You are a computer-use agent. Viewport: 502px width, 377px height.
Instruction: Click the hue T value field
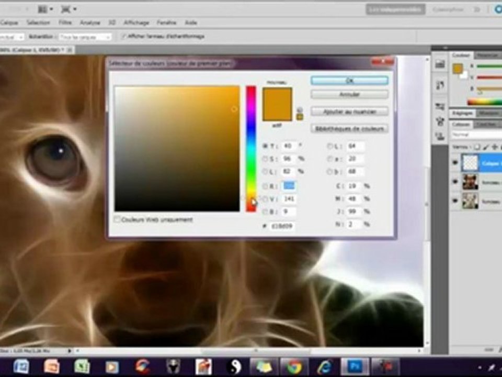(x=289, y=146)
